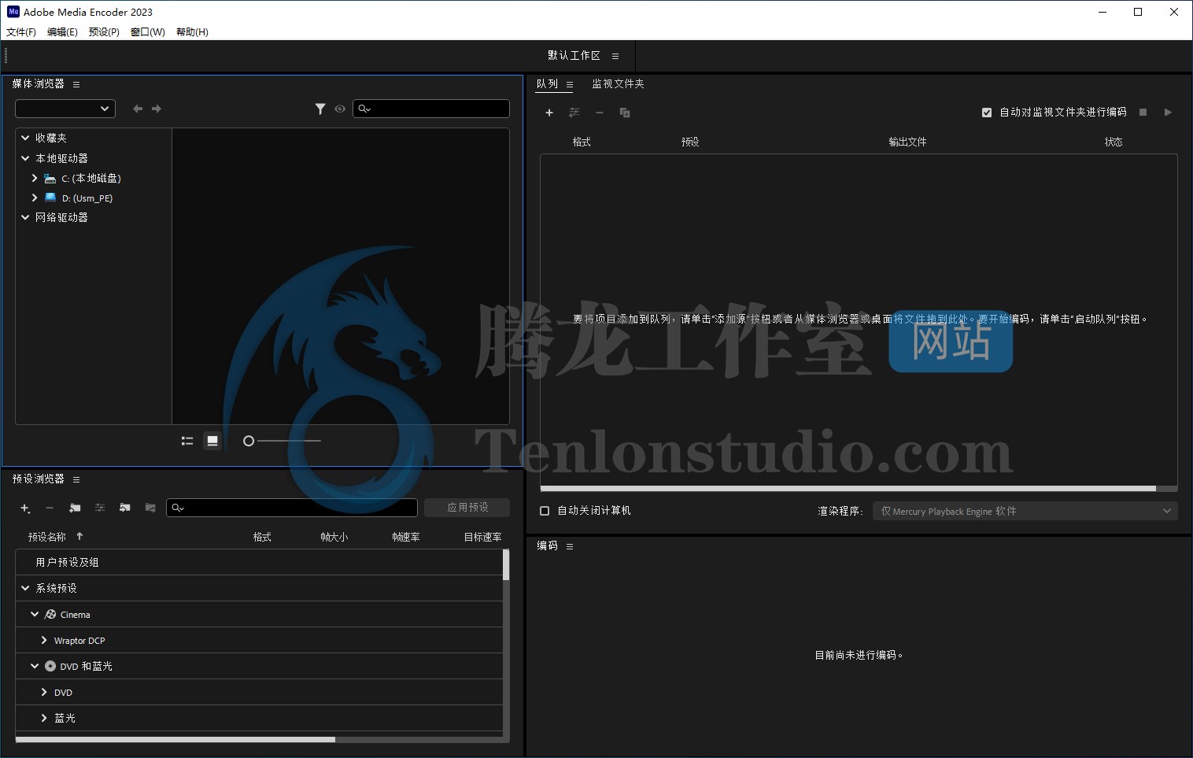Click the media browser search field
This screenshot has height=758, width=1193.
pos(431,109)
